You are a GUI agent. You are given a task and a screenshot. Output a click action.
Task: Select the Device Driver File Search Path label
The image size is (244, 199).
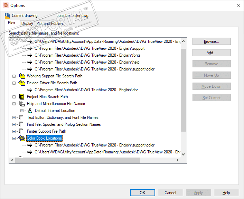pyautogui.click(x=52, y=83)
